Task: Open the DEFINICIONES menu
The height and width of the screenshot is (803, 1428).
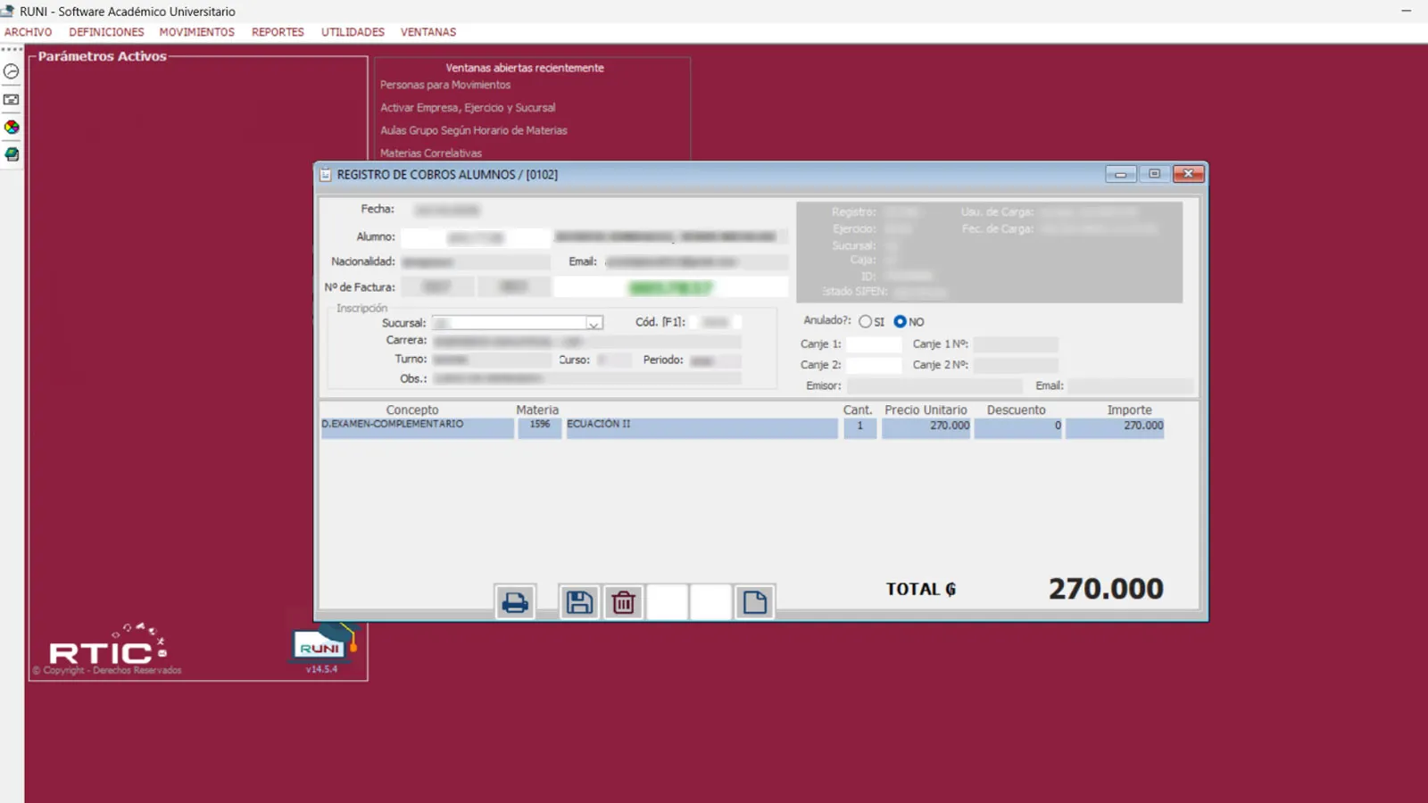Action: pyautogui.click(x=106, y=32)
